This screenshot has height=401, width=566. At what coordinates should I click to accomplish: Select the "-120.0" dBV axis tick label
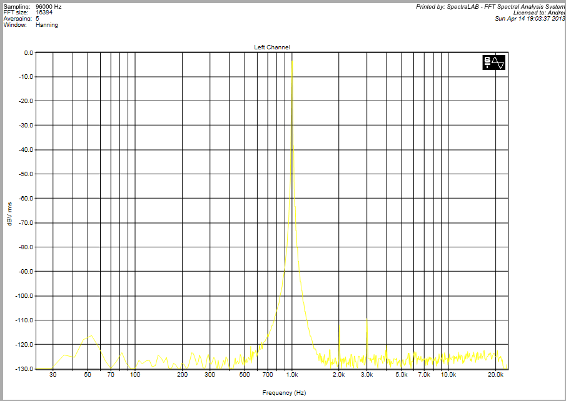(24, 344)
